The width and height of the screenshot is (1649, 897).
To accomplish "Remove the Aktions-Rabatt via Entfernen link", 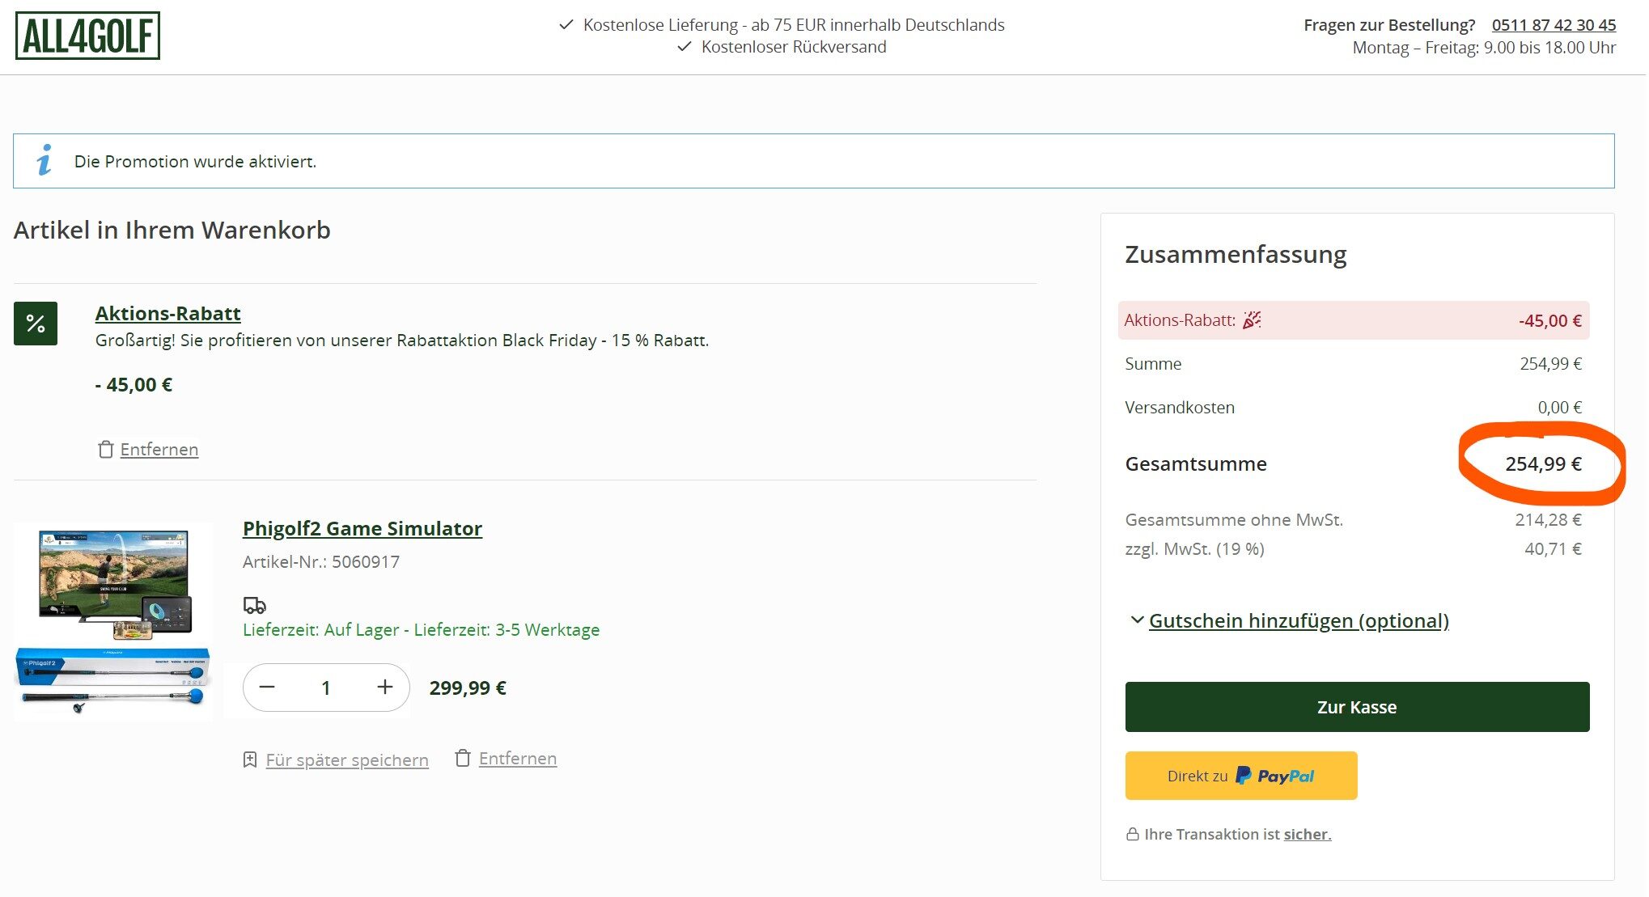I will click(x=159, y=450).
